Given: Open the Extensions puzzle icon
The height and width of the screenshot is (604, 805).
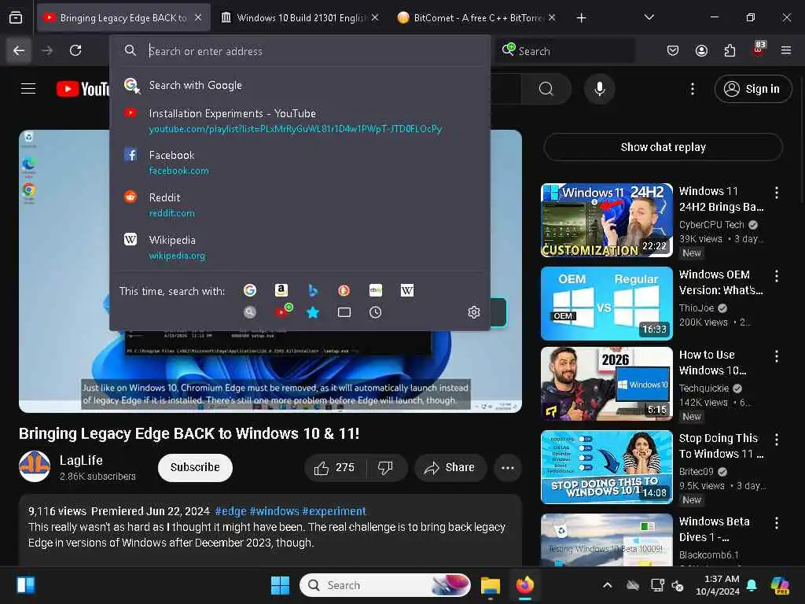Looking at the screenshot, I should (730, 50).
